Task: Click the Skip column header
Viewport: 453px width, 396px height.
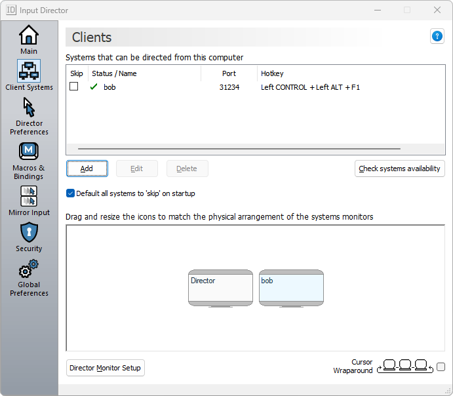Action: click(77, 73)
